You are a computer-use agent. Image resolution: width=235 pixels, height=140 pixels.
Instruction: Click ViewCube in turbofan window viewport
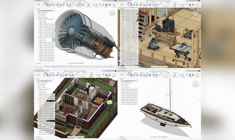pyautogui.click(x=112, y=13)
